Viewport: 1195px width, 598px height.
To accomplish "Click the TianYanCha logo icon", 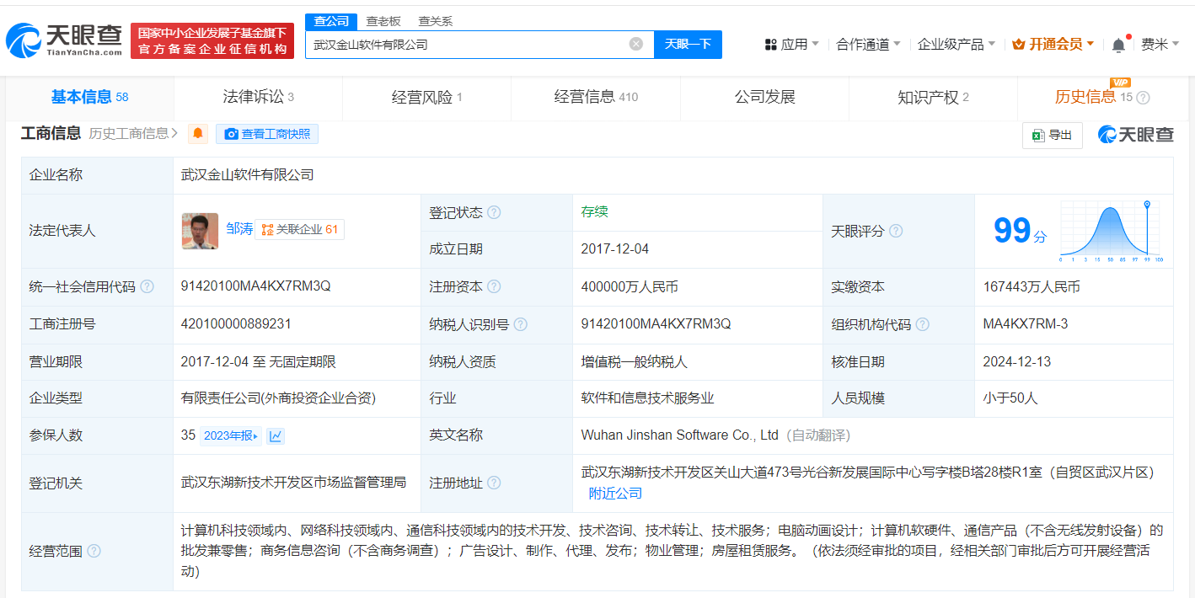I will click(x=24, y=40).
